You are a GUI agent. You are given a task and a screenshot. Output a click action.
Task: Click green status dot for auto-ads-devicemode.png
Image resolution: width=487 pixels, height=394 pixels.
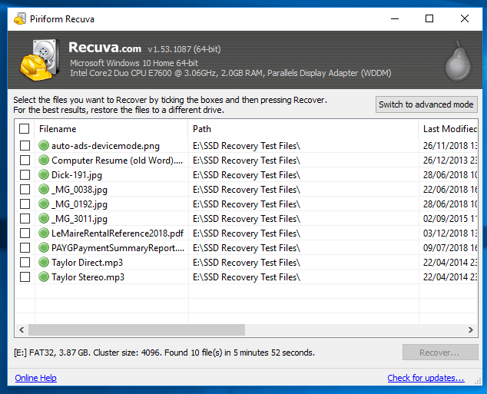pyautogui.click(x=44, y=145)
